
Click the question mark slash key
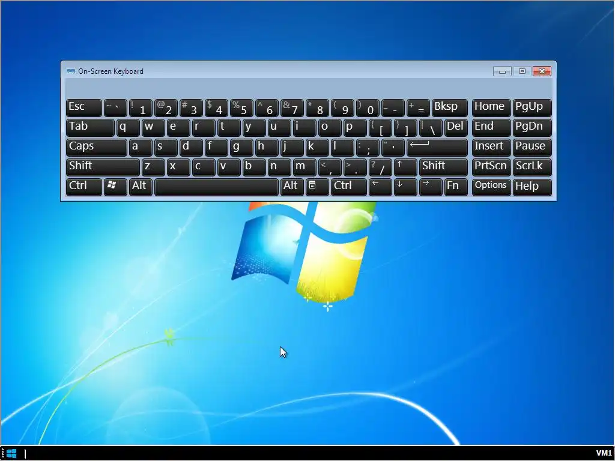coord(380,167)
